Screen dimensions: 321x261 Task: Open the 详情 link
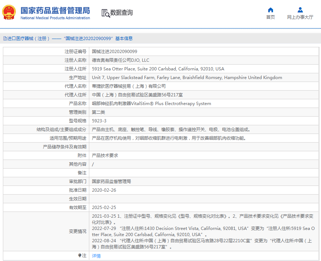(x=96, y=256)
